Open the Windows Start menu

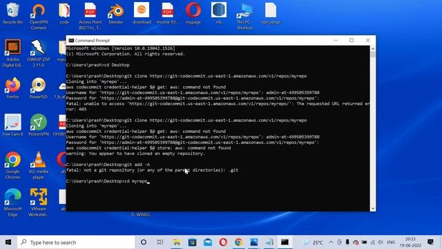(x=8, y=242)
